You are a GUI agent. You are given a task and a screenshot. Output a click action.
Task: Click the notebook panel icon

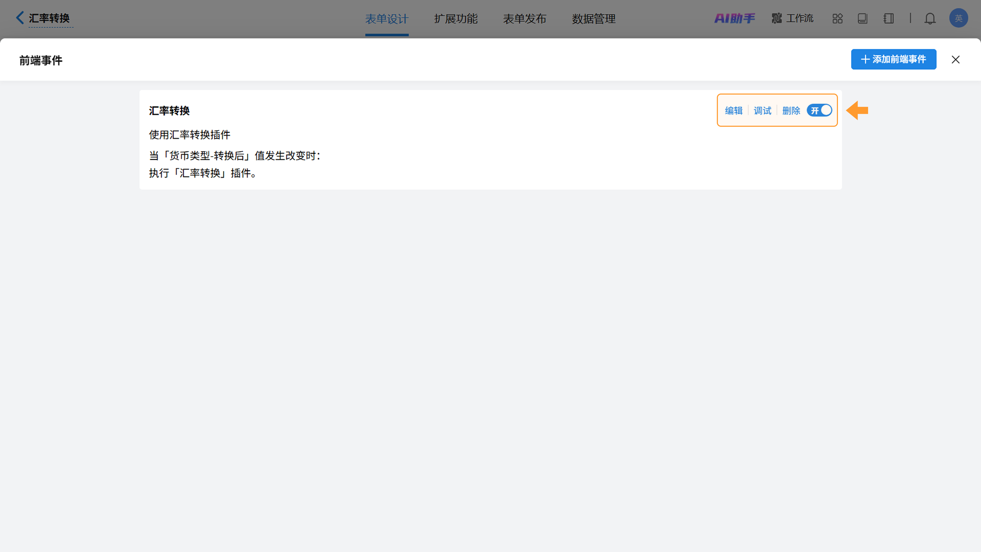[889, 18]
